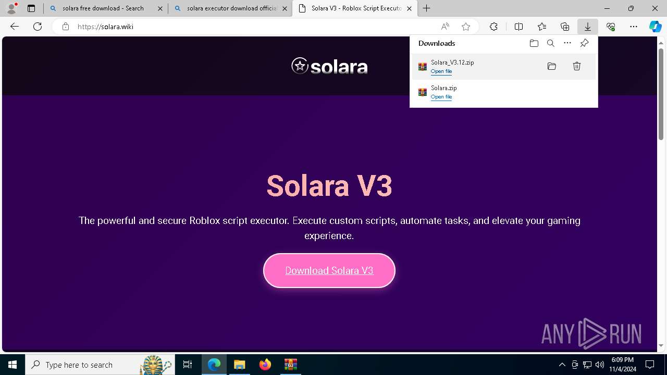
Task: Click scrollbar down arrow
Action: click(661, 346)
